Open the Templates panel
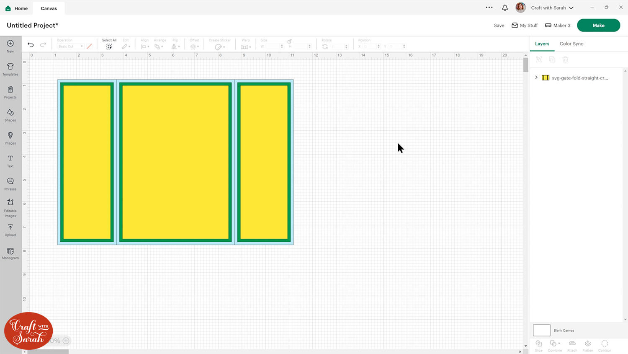Viewport: 628px width, 354px height. coord(10,69)
